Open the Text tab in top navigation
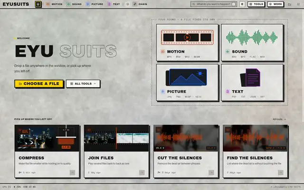304x190 pixels. point(114,4)
